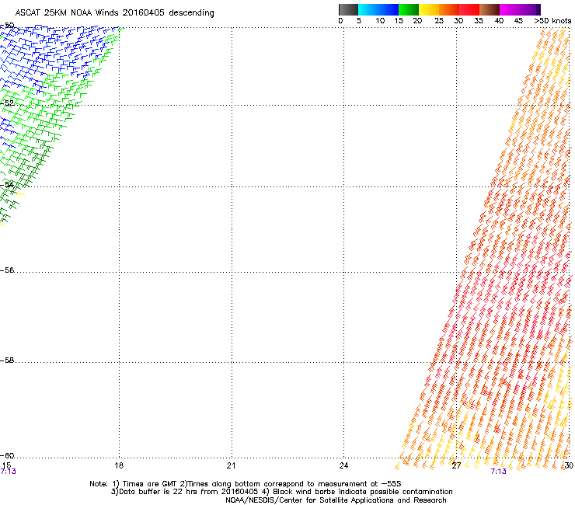Click the dark purple 45–50 knot segment
Screen dimensions: 575x505
(x=530, y=9)
